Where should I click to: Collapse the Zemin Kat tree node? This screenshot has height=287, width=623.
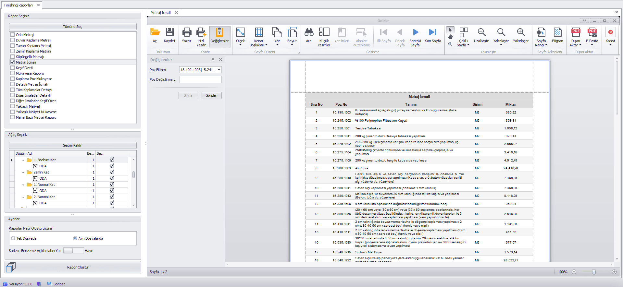[23, 173]
